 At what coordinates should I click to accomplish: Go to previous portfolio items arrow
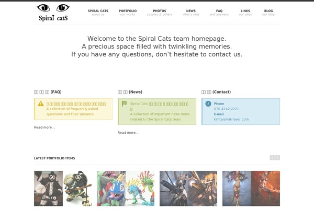coord(272,158)
